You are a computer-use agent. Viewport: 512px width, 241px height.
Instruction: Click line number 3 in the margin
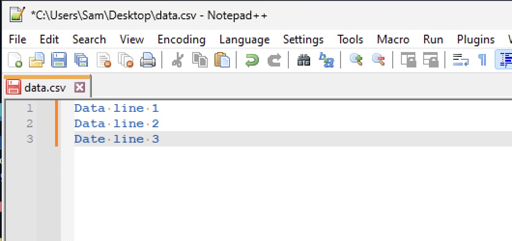[30, 139]
